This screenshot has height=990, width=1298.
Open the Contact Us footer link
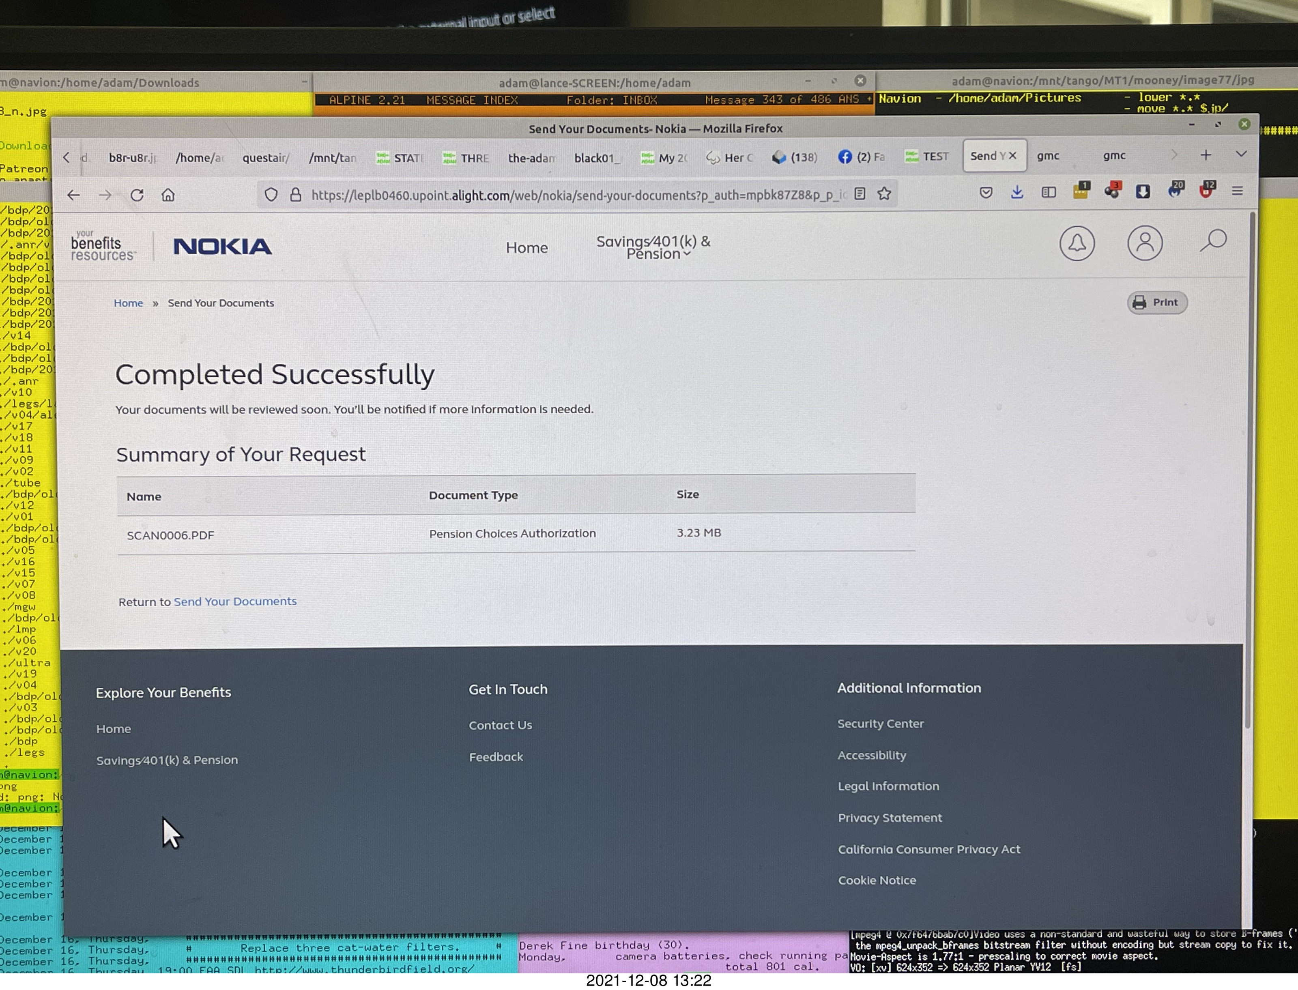500,726
